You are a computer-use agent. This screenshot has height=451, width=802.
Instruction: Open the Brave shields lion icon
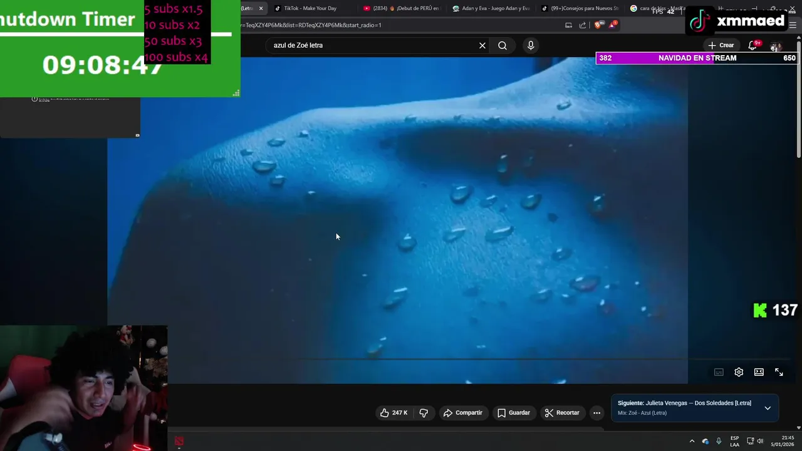click(x=600, y=25)
